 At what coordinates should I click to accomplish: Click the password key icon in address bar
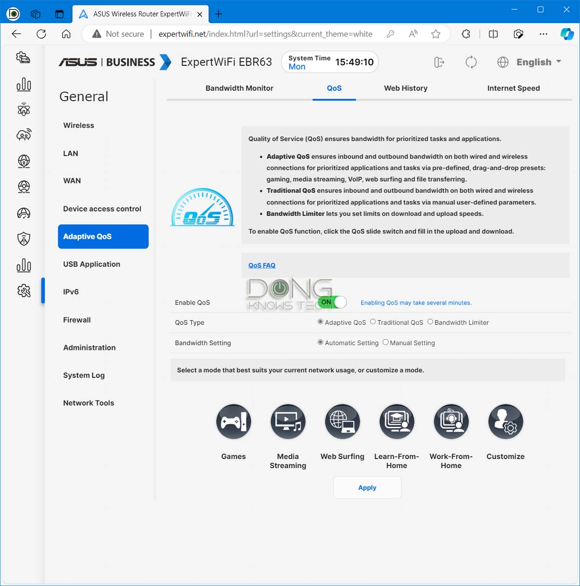pos(391,34)
